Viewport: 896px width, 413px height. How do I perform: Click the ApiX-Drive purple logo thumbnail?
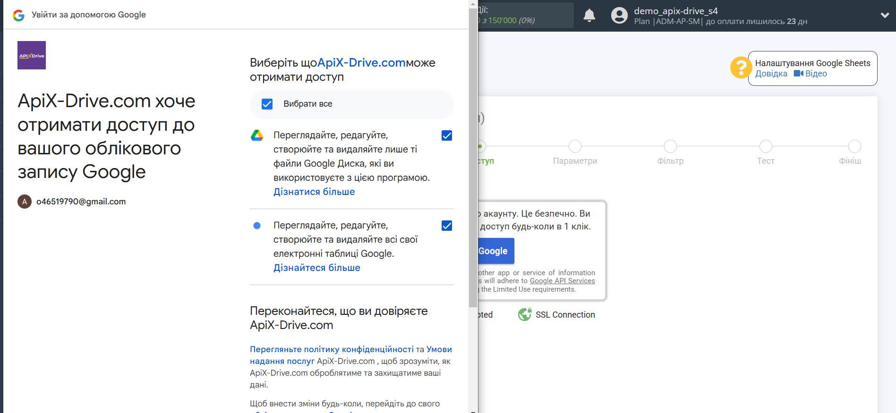coord(32,55)
